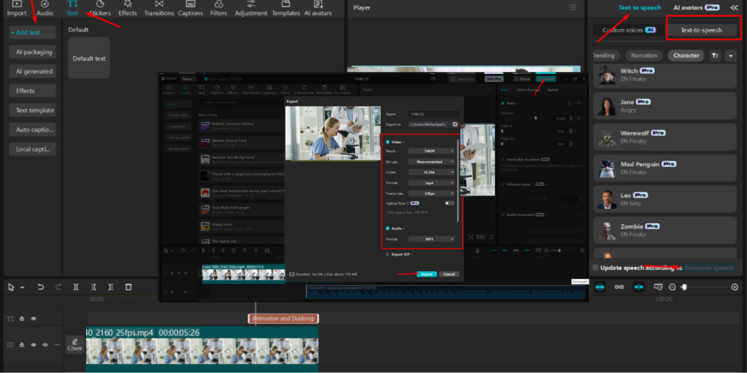
Task: Open the Resolution 1080P dropdown
Action: pyautogui.click(x=431, y=151)
